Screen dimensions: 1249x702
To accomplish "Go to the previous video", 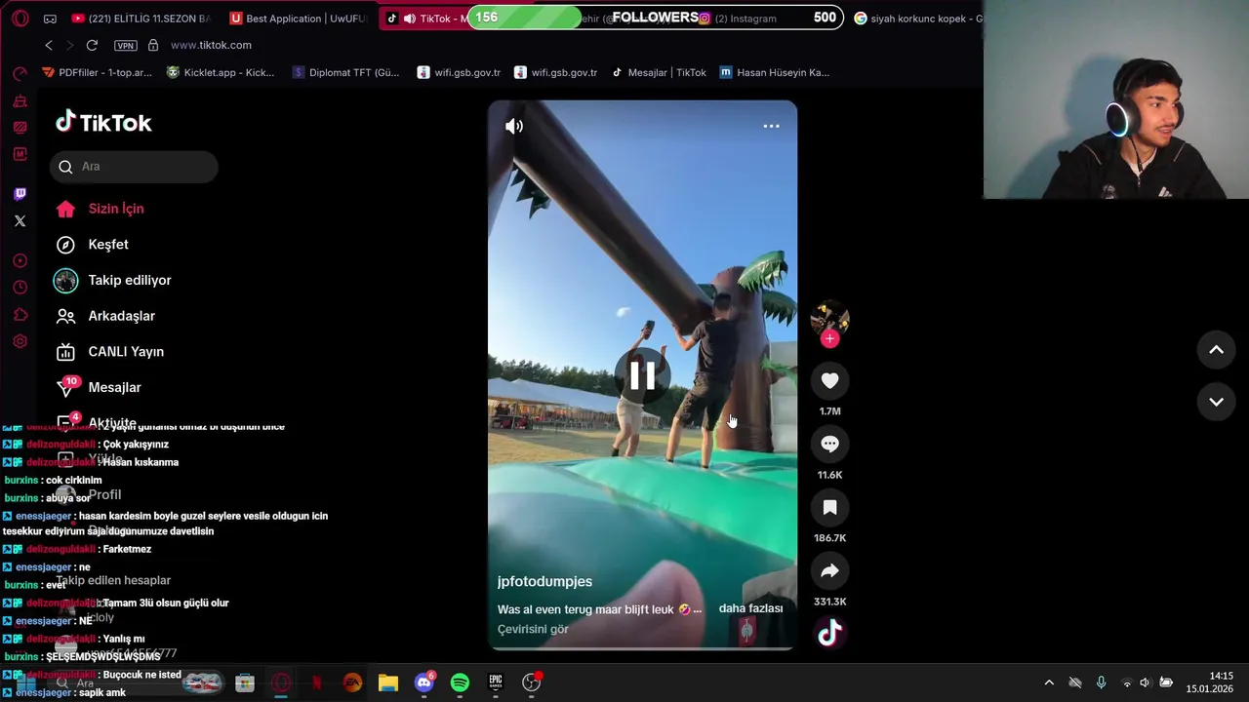I will pos(1216,350).
